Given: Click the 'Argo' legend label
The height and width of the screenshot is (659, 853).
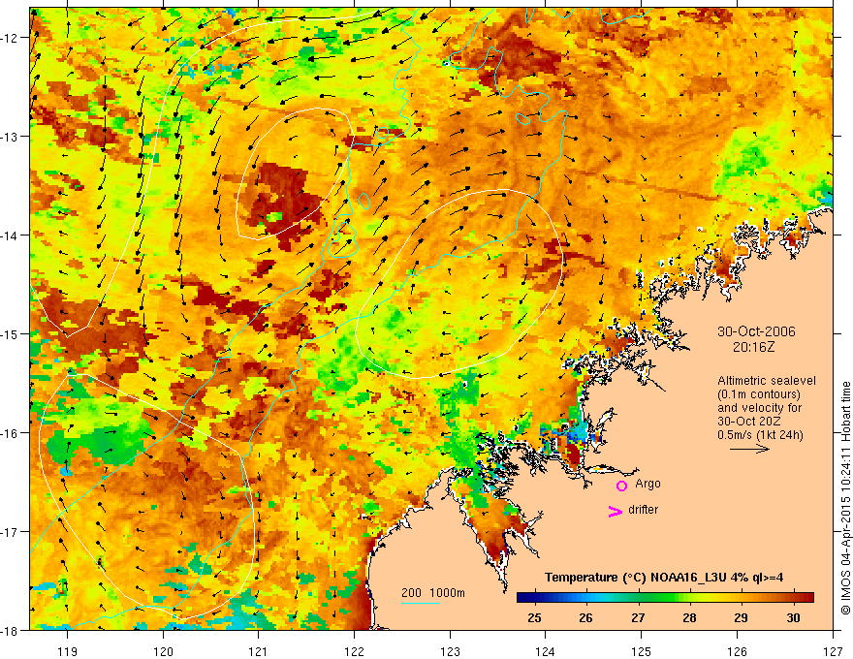Looking at the screenshot, I should pyautogui.click(x=648, y=484).
